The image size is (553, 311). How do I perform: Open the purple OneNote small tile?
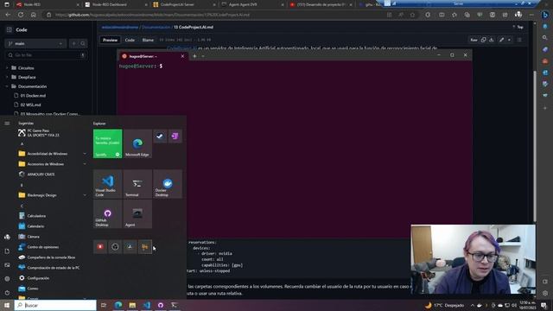[175, 136]
